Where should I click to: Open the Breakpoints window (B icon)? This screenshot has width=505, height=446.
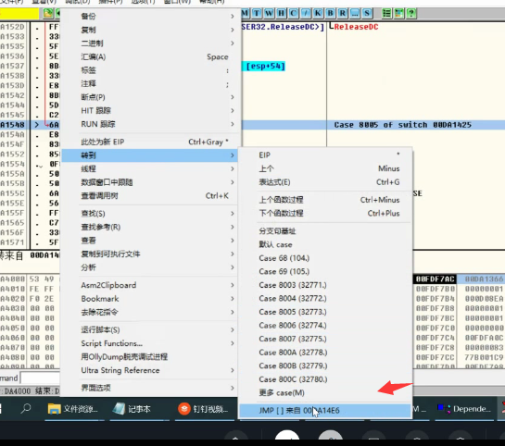(330, 13)
